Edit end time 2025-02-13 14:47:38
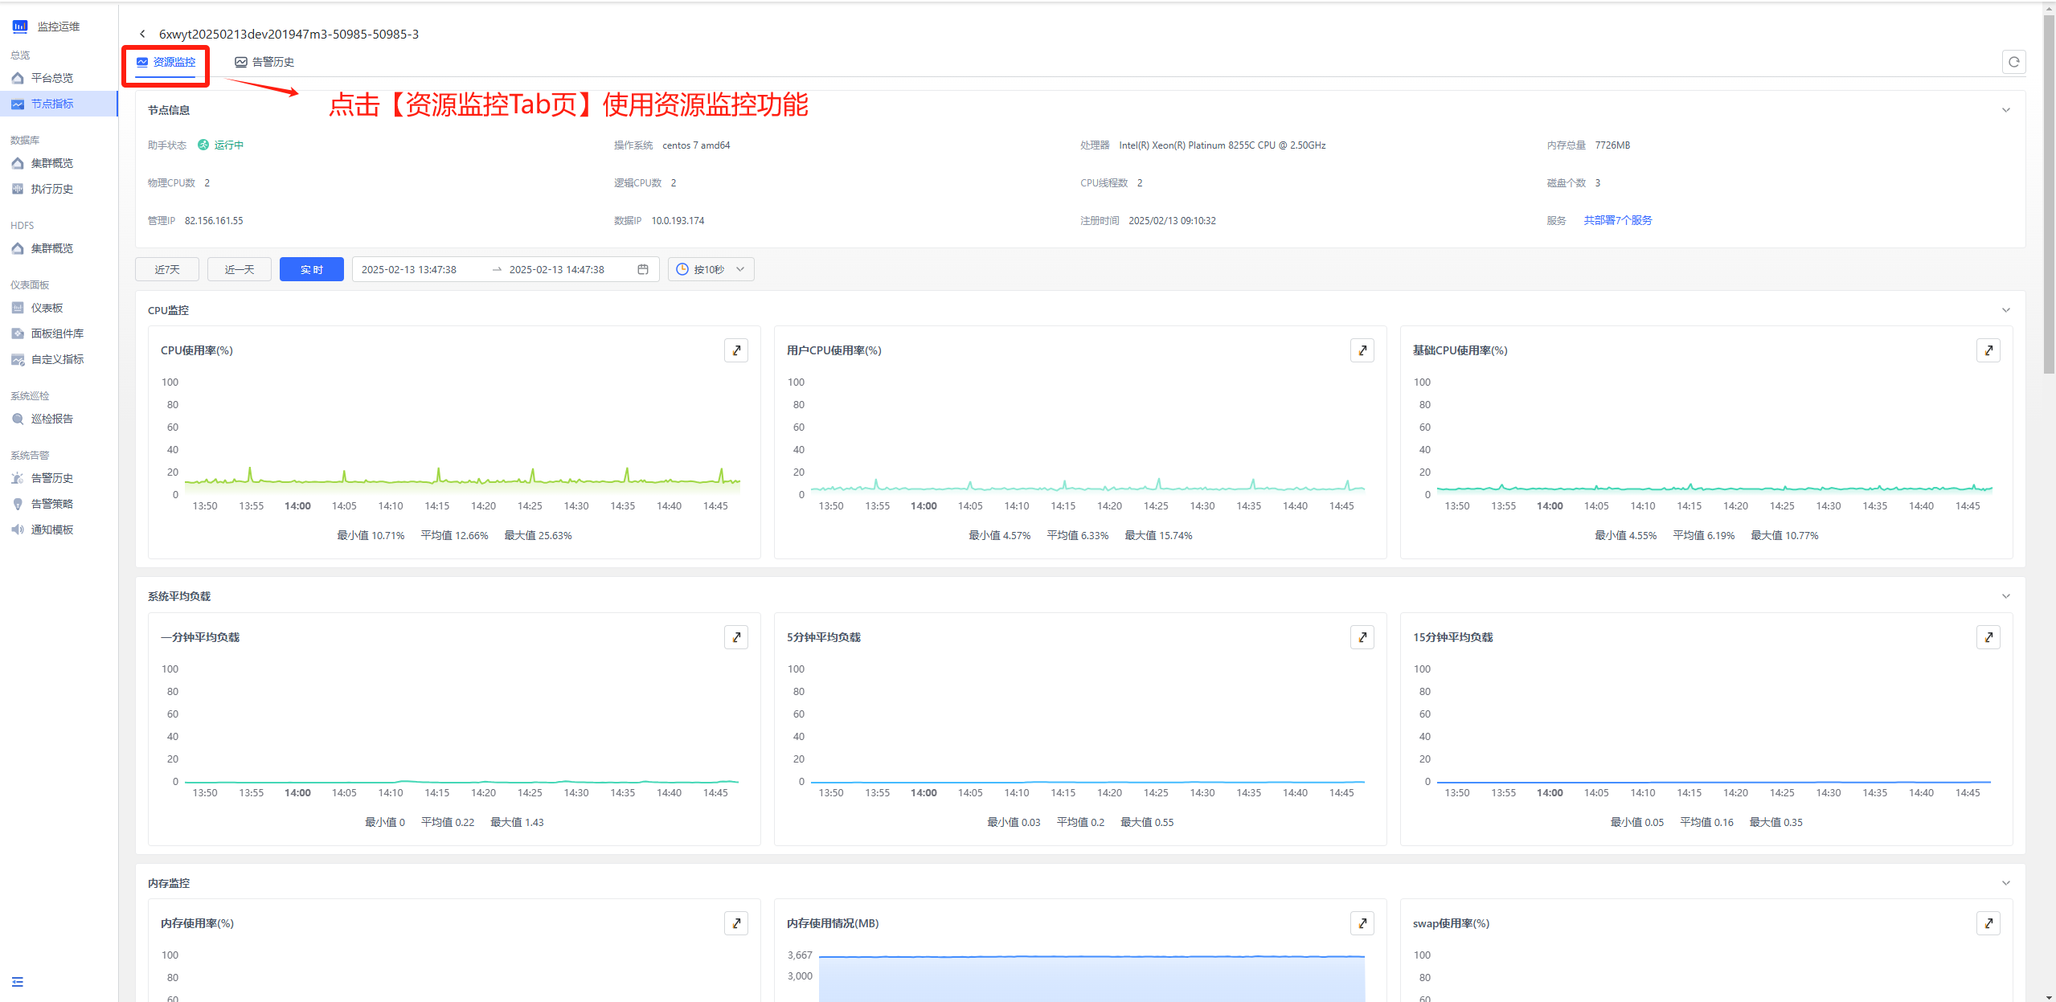 click(x=557, y=269)
